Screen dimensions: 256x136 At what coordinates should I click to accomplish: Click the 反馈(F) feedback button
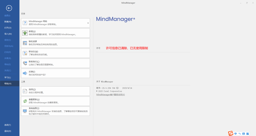[55, 73]
